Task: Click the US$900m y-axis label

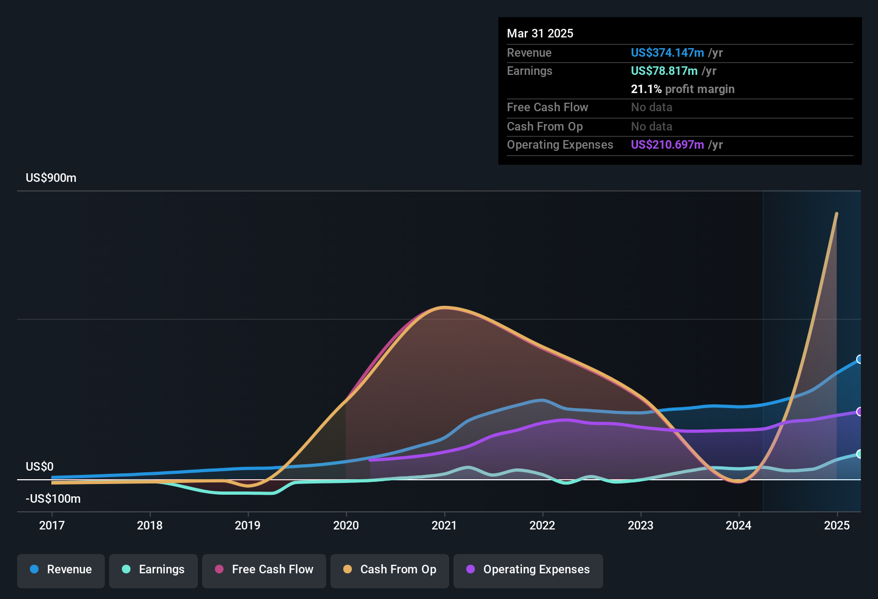Action: (x=51, y=178)
